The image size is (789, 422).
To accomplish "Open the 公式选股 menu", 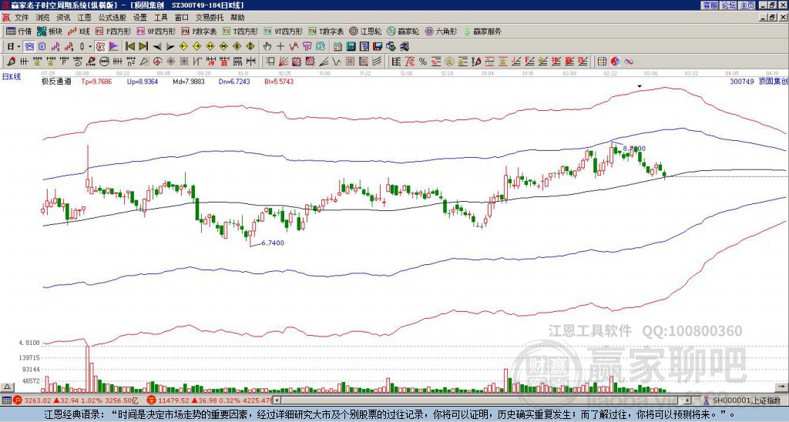I will [112, 18].
